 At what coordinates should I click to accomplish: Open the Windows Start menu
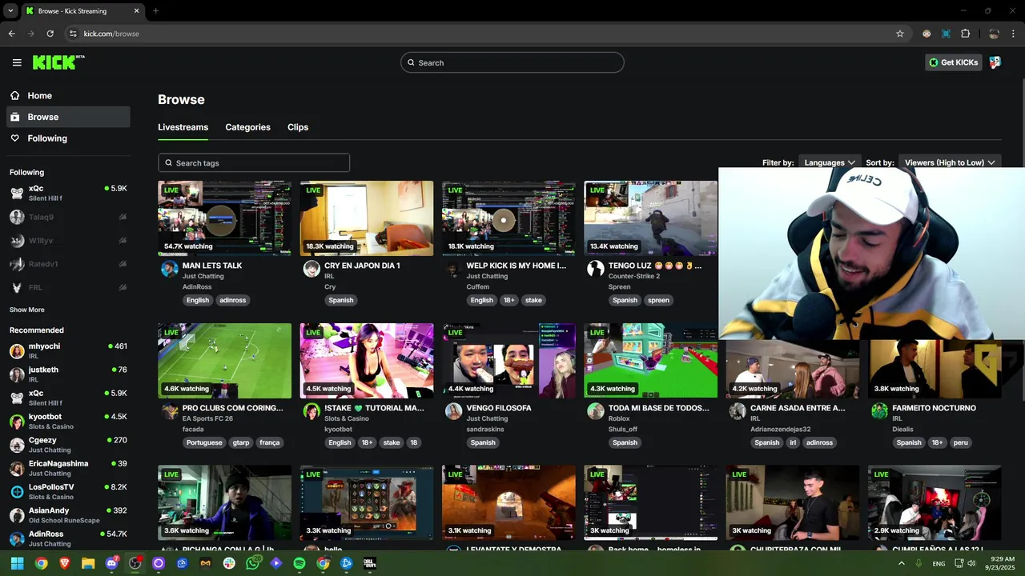point(17,563)
